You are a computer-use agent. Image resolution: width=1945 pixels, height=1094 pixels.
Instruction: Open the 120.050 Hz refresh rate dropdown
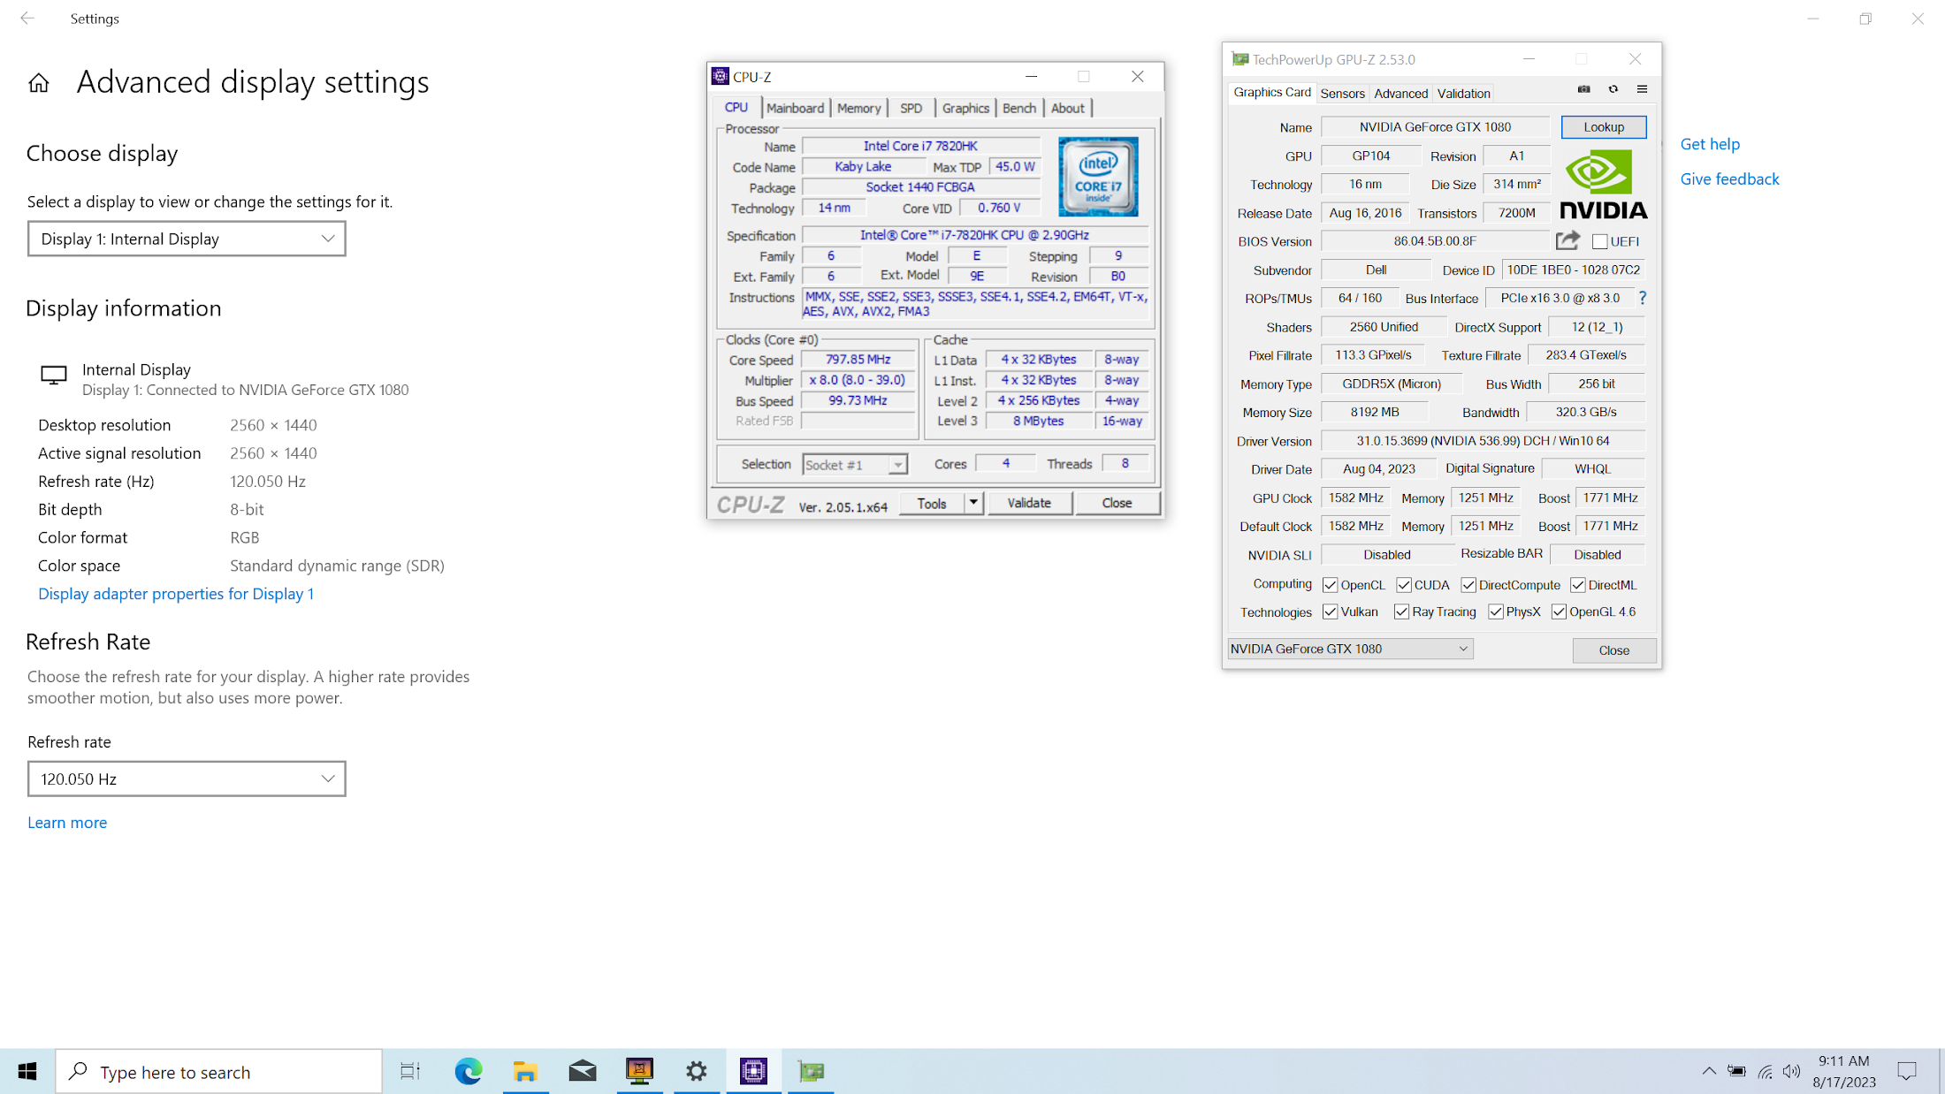tap(187, 779)
